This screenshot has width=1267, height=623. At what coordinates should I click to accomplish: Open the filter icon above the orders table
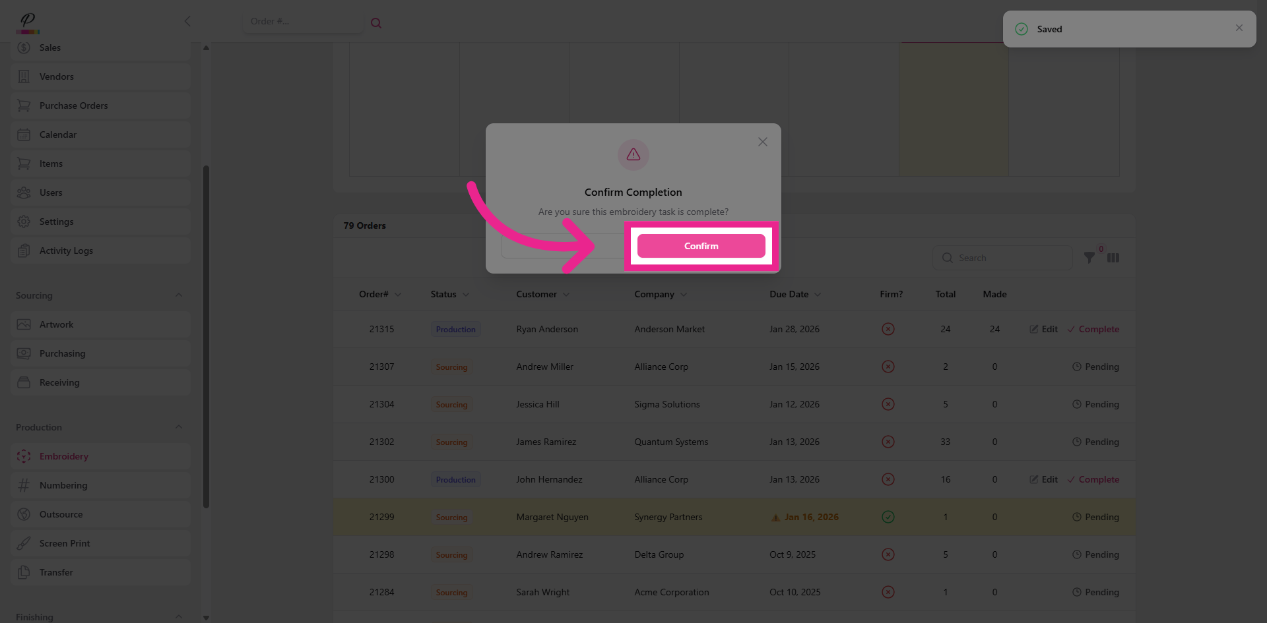point(1089,258)
